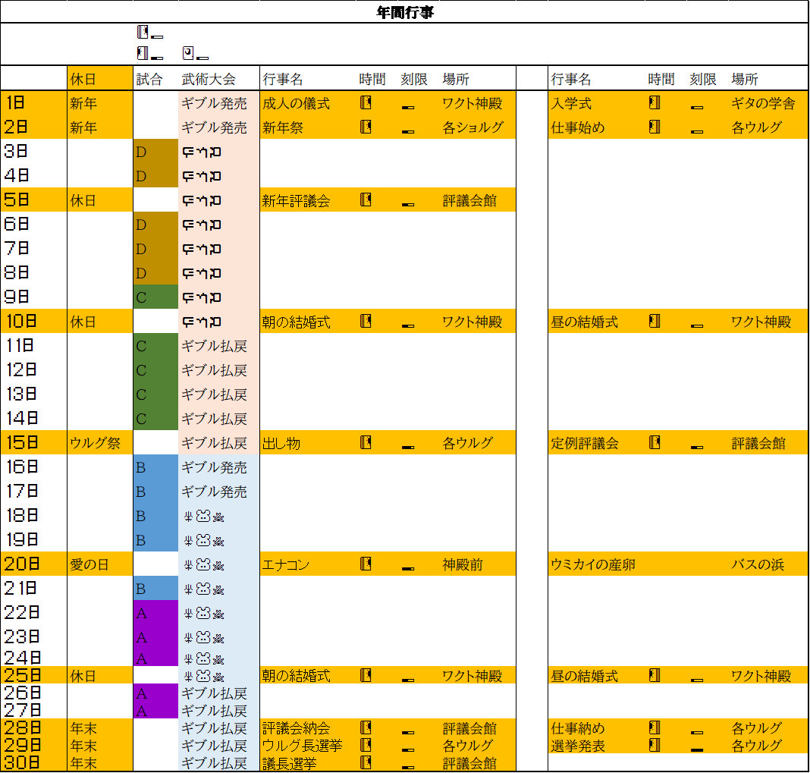Select the time icon for 出し物
Screen dimensions: 810x773
pyautogui.click(x=366, y=442)
